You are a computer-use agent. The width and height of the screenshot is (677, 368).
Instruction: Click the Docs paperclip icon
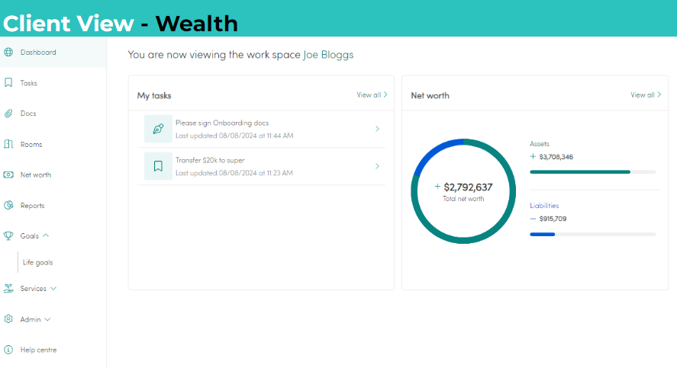tap(8, 114)
